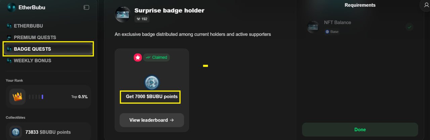Click the crown rank icon

click(x=17, y=97)
